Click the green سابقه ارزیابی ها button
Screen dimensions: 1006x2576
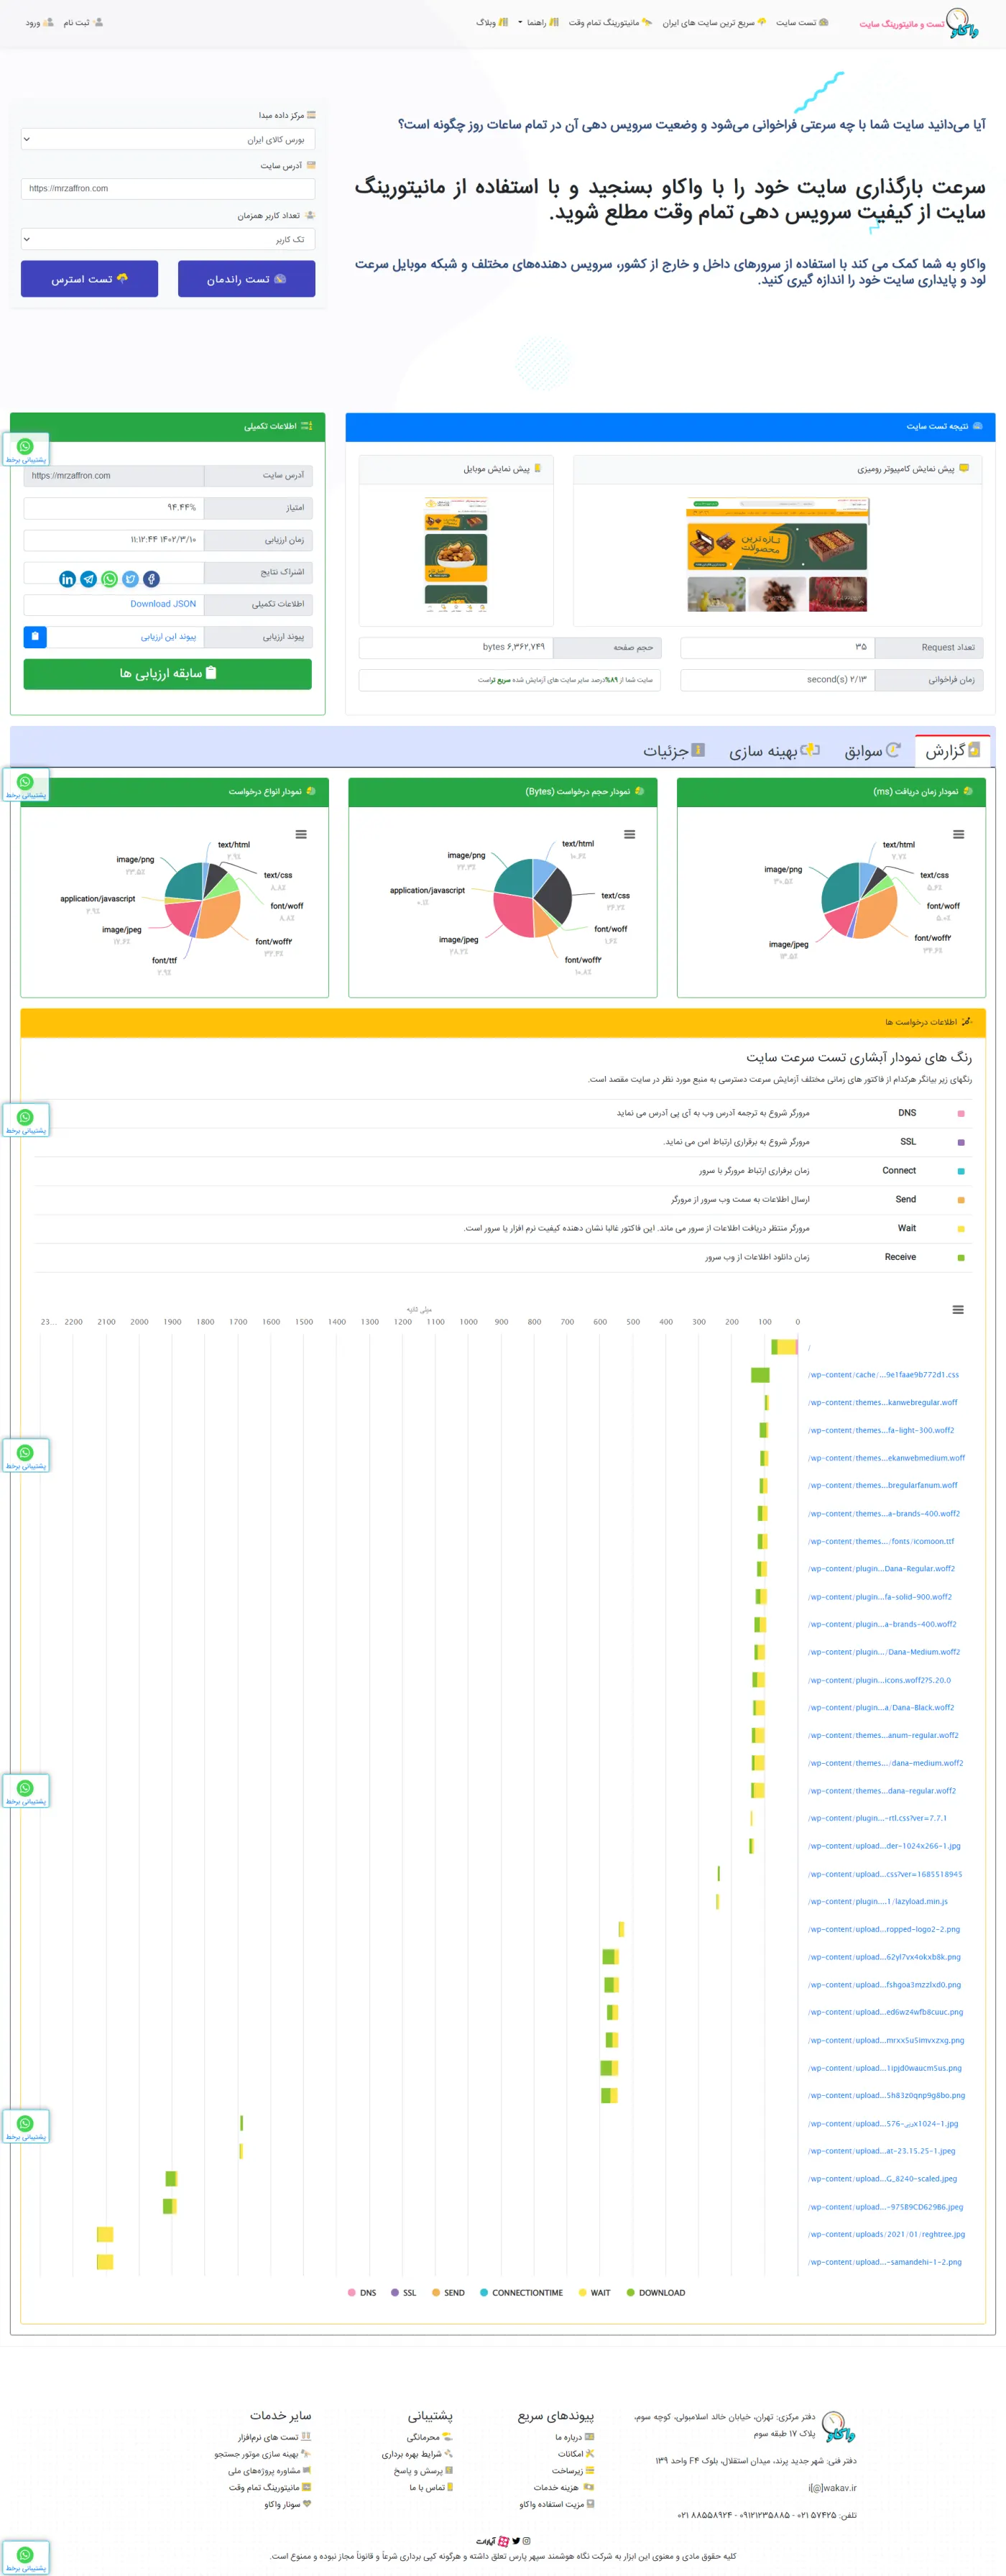point(168,674)
